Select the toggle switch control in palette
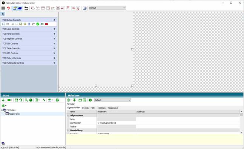Image resolution: width=244 pixels, height=149 pixels. pos(42,24)
